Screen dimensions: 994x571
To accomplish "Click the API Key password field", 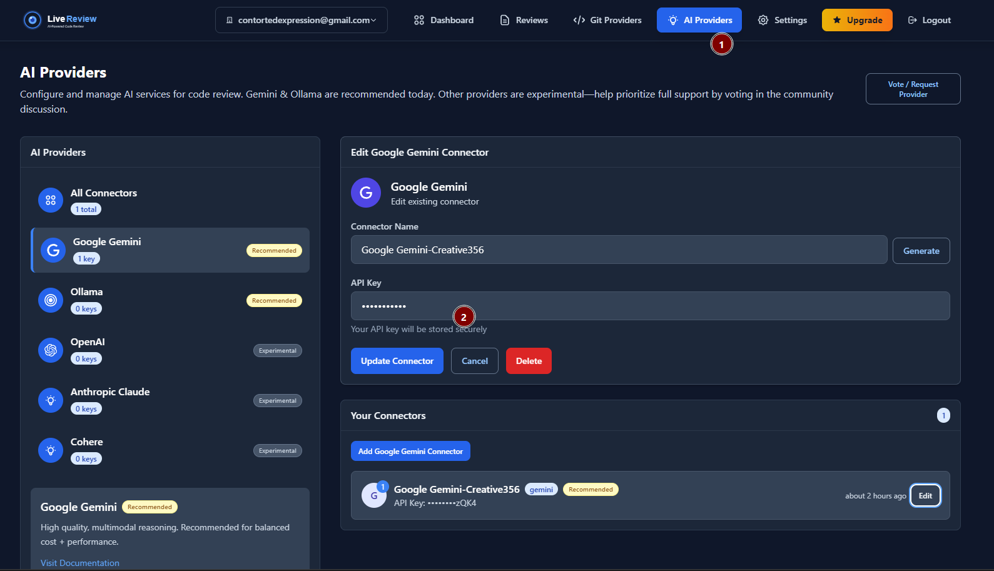I will [x=650, y=306].
